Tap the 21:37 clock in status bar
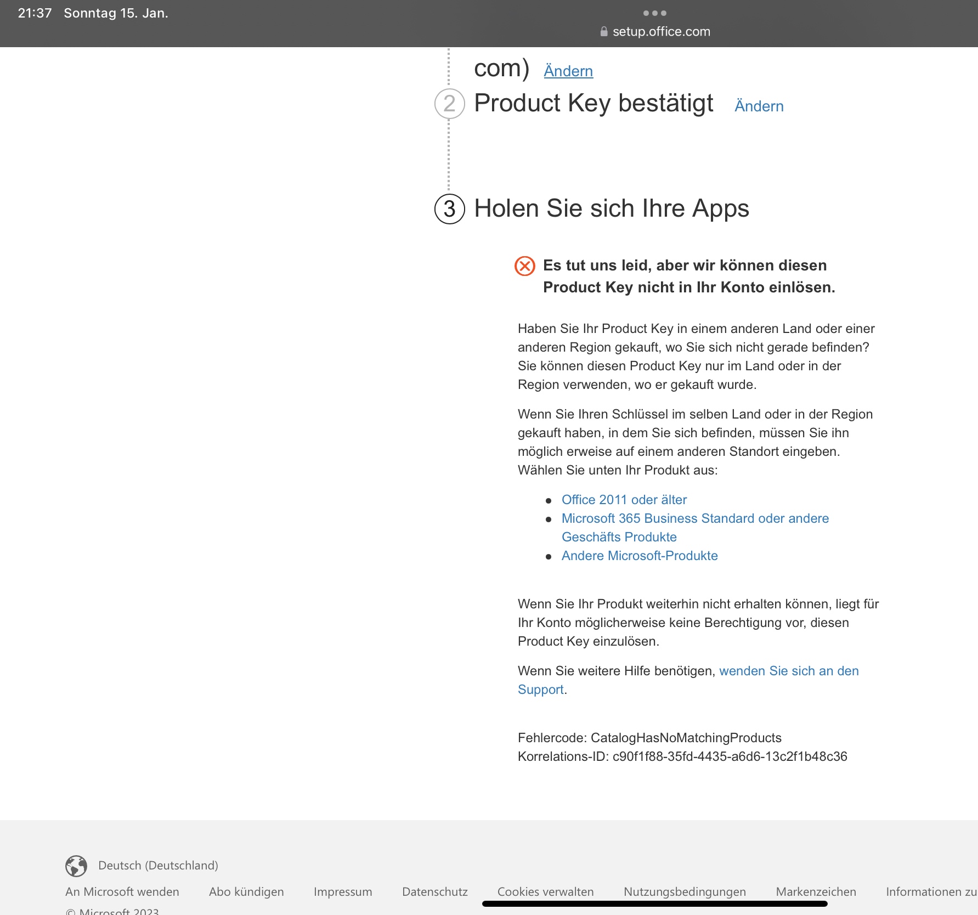This screenshot has height=915, width=978. point(35,13)
